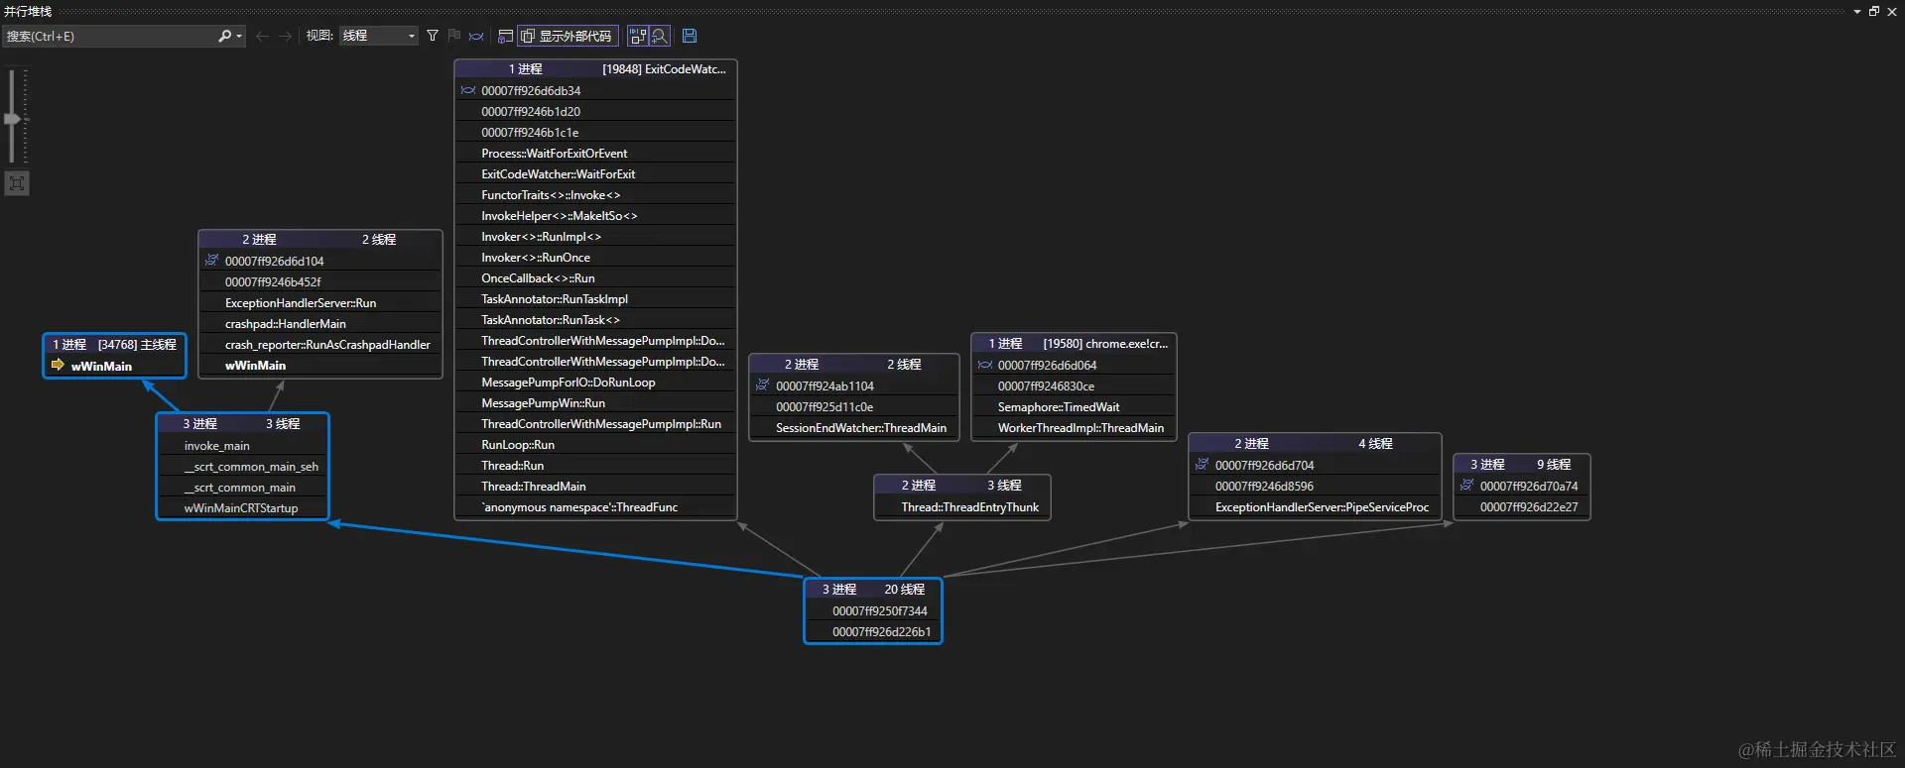This screenshot has width=1905, height=768.
Task: Select the RunLoop::Run frame
Action: (x=595, y=445)
